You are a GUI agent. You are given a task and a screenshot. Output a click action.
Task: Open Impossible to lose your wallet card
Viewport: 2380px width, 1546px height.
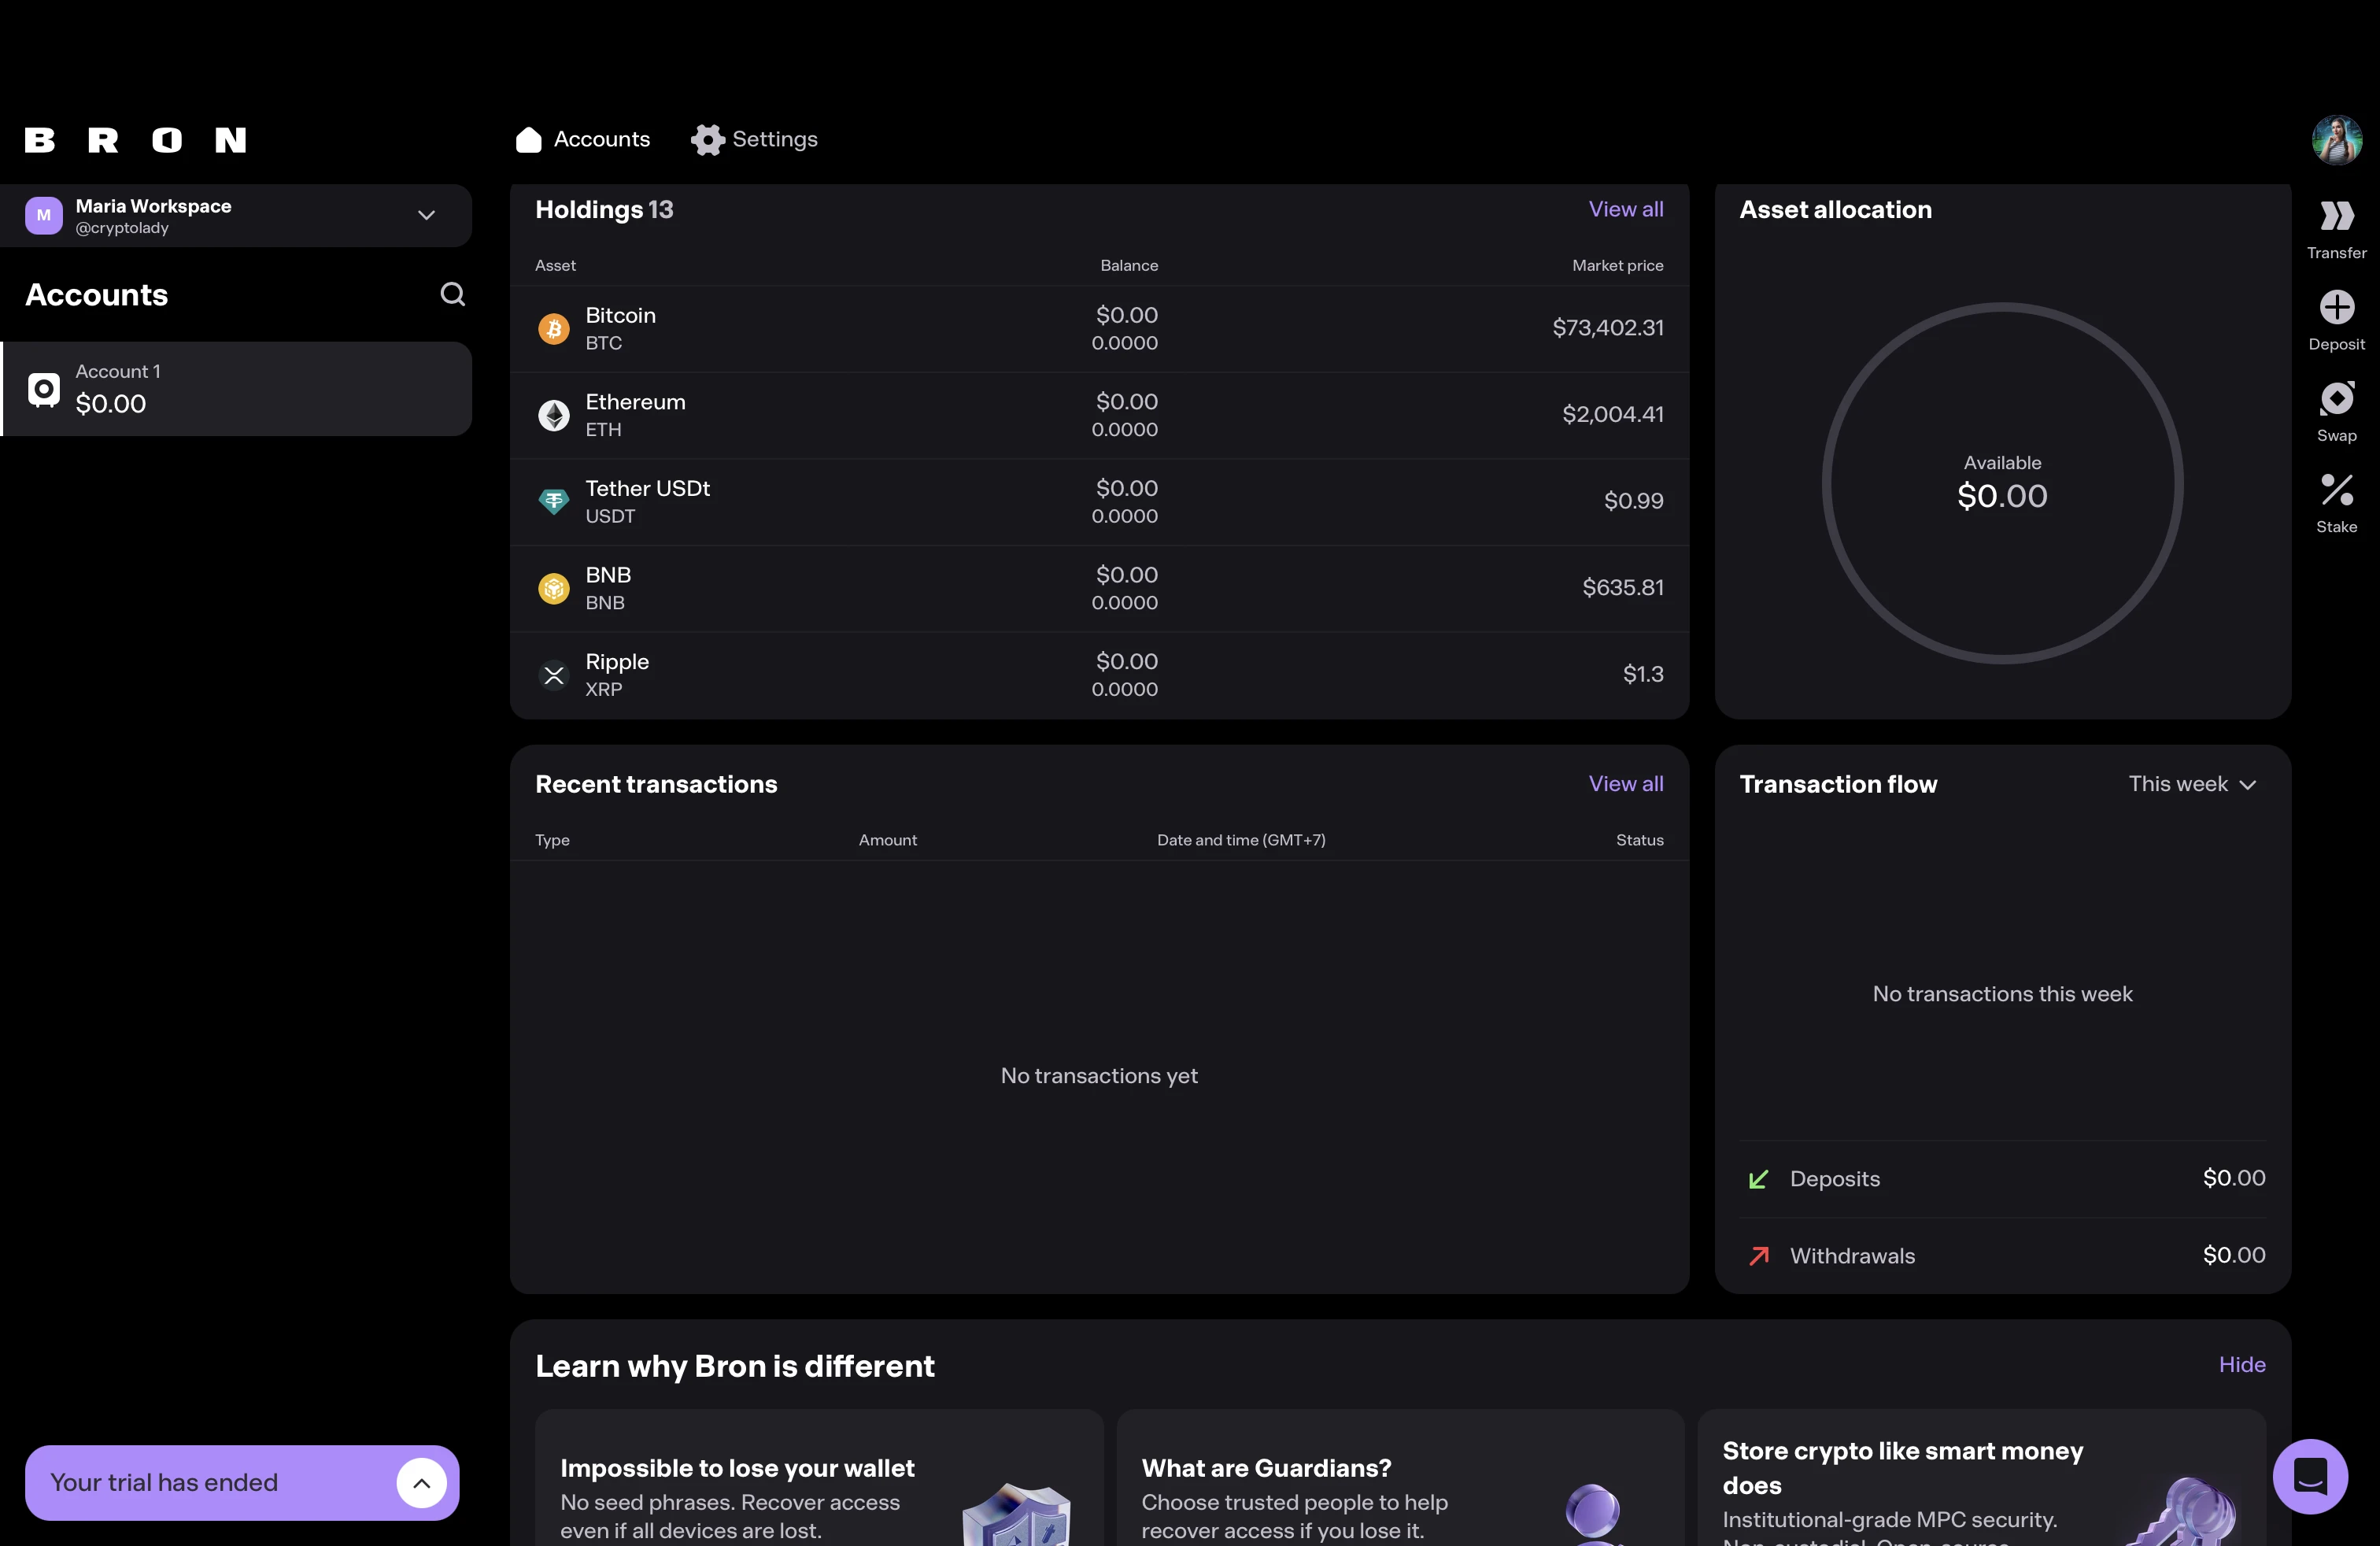click(819, 1478)
